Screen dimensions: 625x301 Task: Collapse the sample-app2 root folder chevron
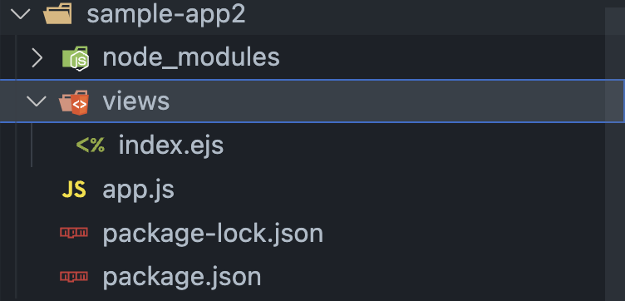pyautogui.click(x=20, y=14)
